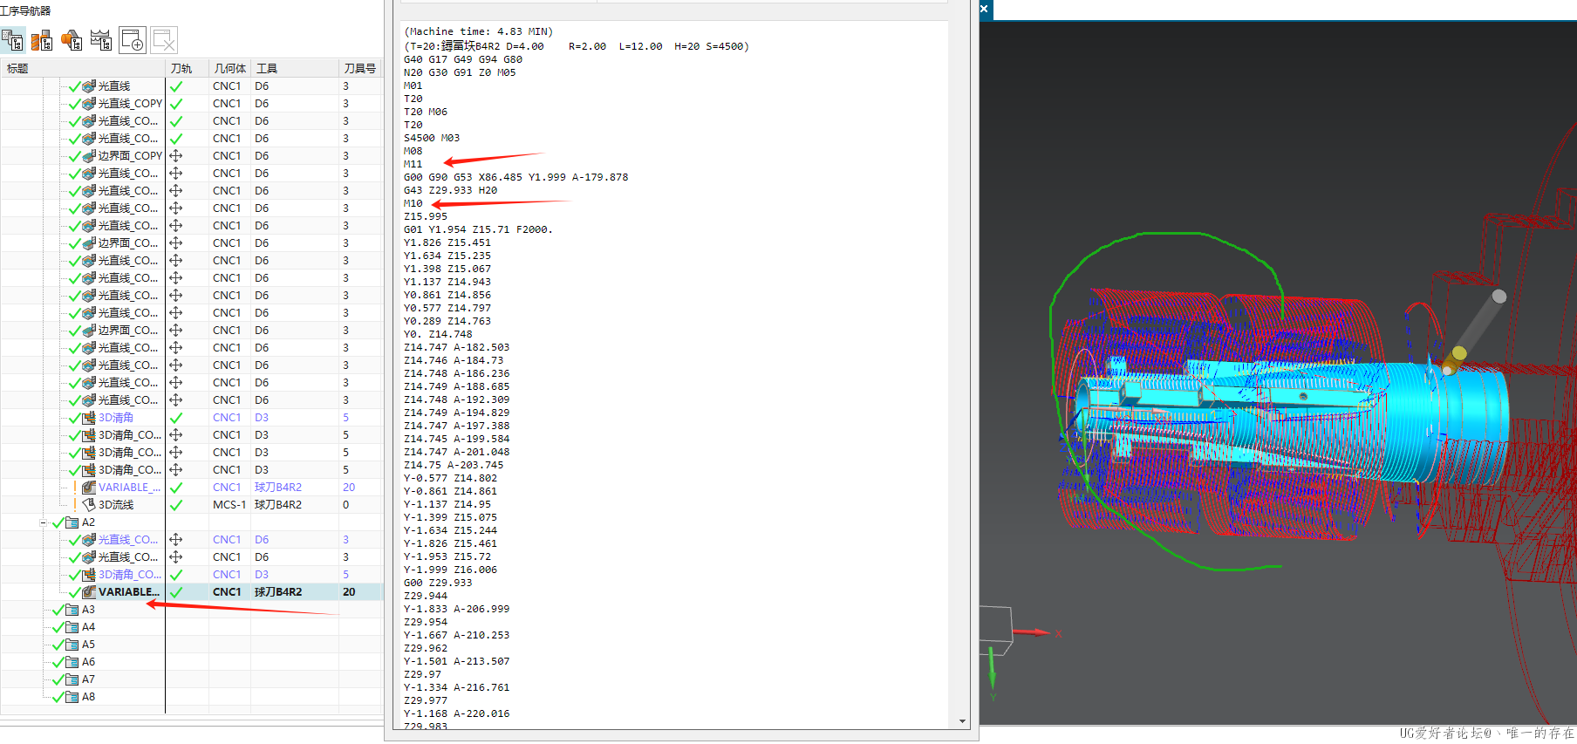Click the G43 Z29.933 H20 line

click(x=450, y=190)
